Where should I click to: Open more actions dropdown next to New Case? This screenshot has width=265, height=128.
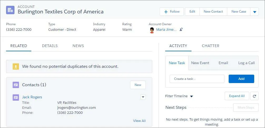pyautogui.click(x=255, y=12)
